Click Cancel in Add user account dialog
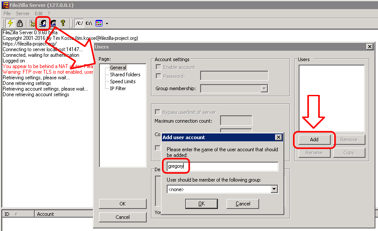378x231 pixels. pos(243,204)
